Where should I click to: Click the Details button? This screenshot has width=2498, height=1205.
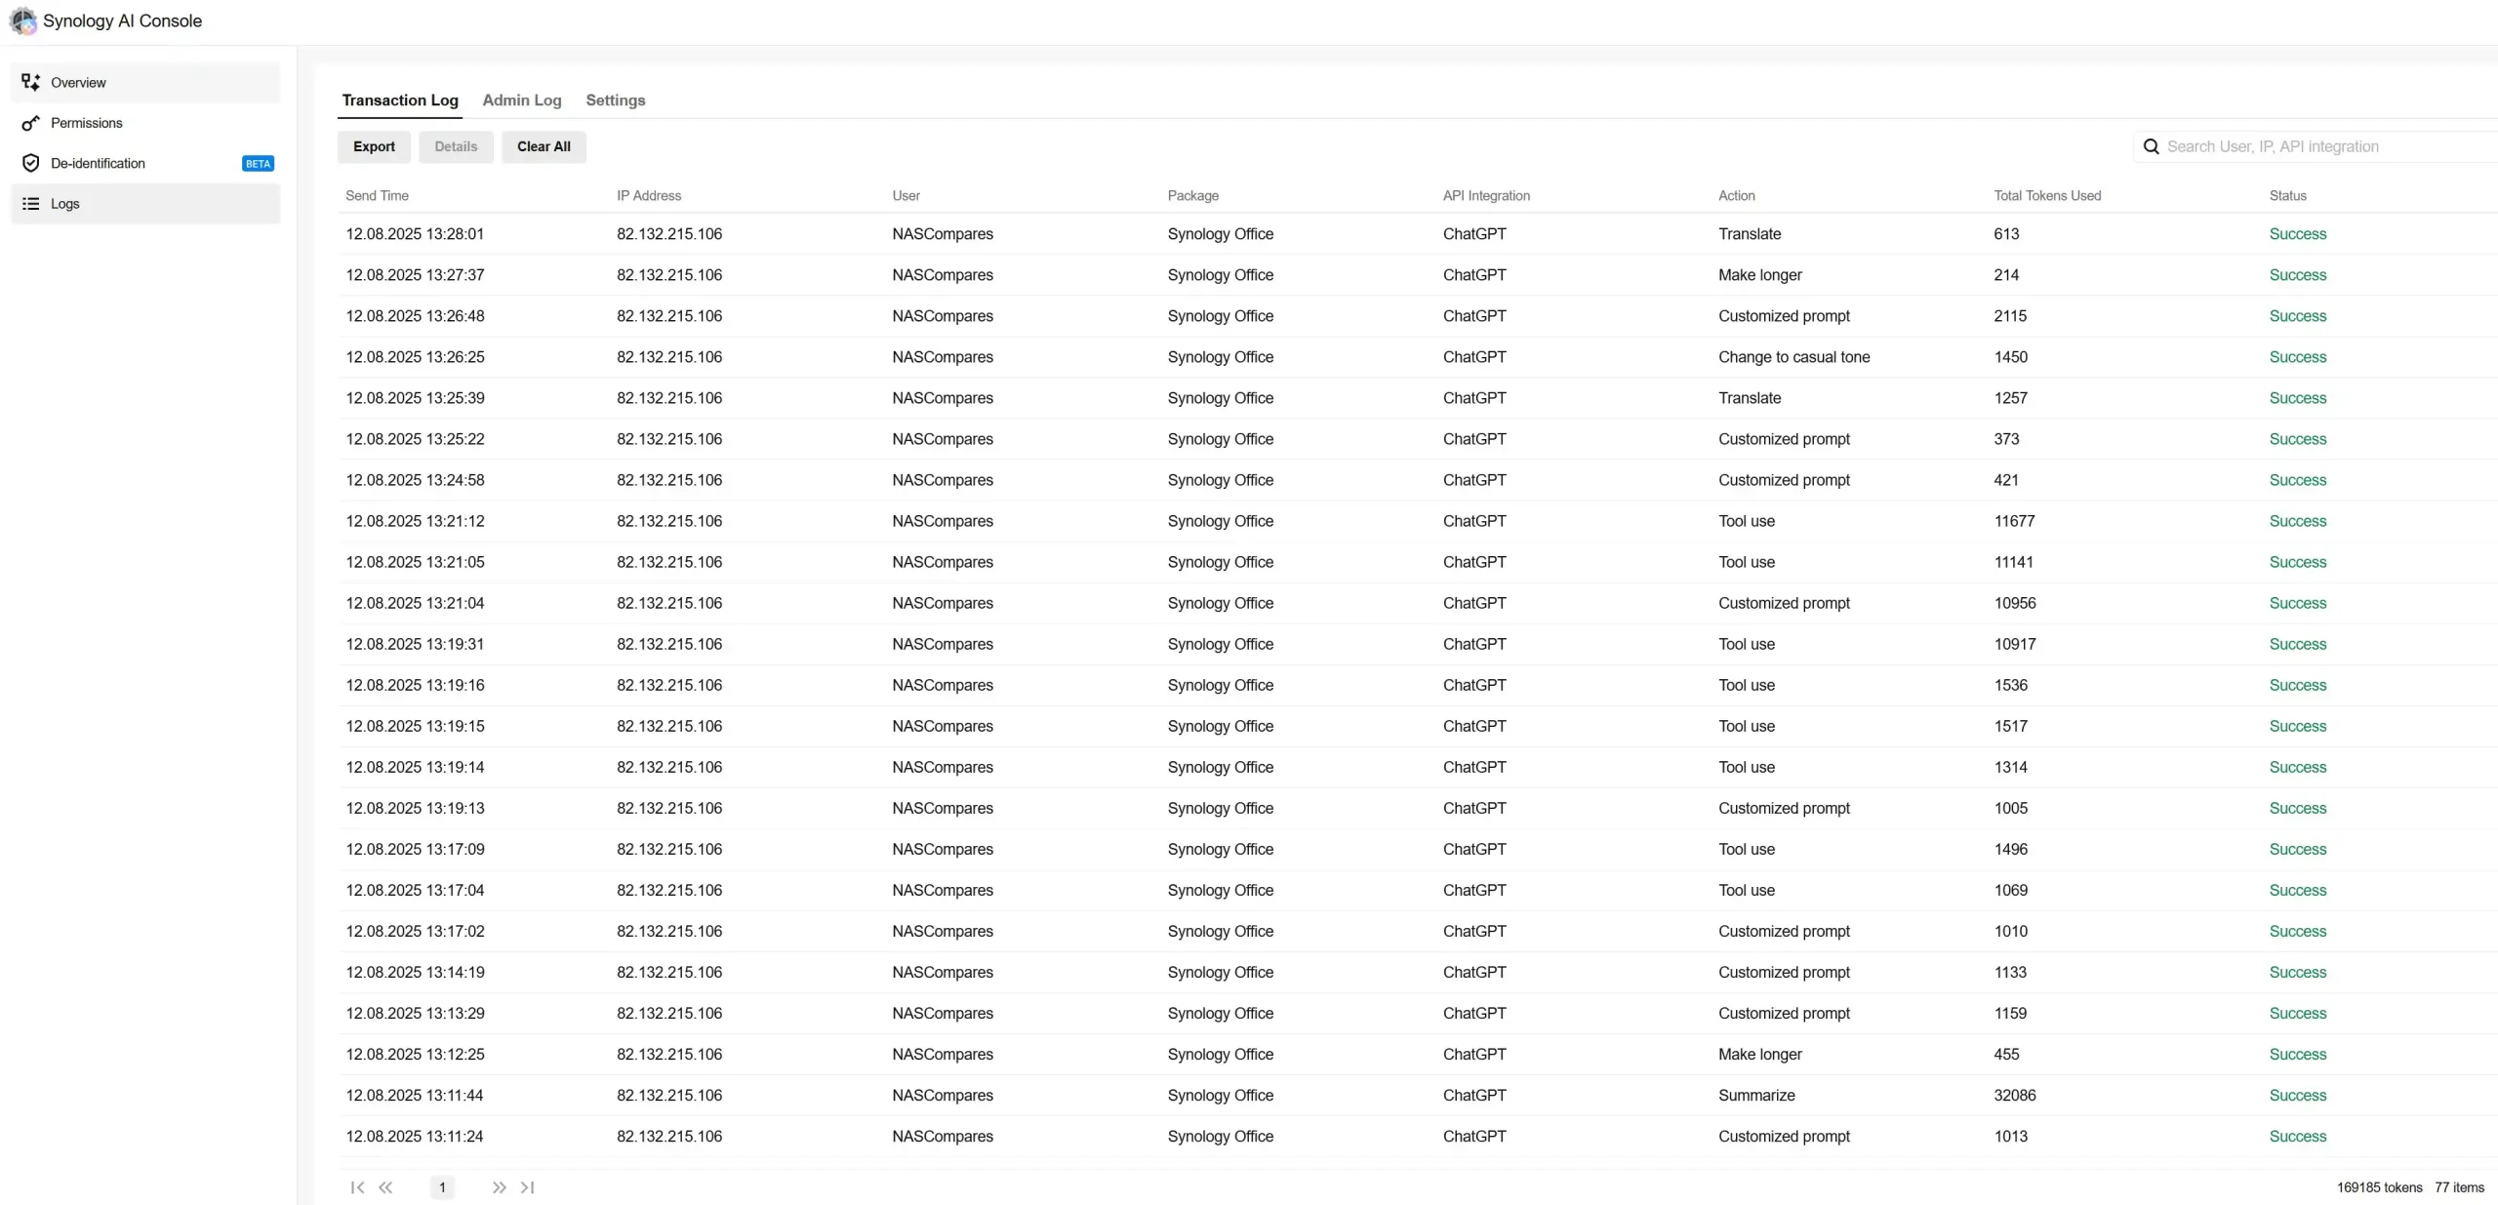tap(456, 146)
